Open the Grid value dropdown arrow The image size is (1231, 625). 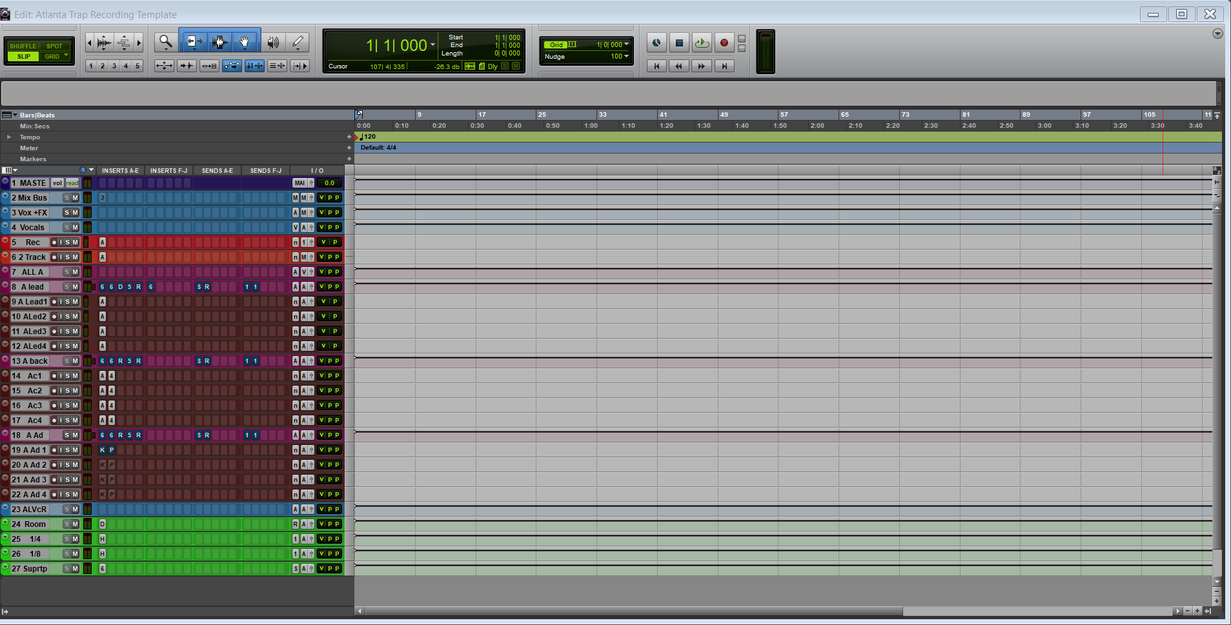[x=626, y=45]
